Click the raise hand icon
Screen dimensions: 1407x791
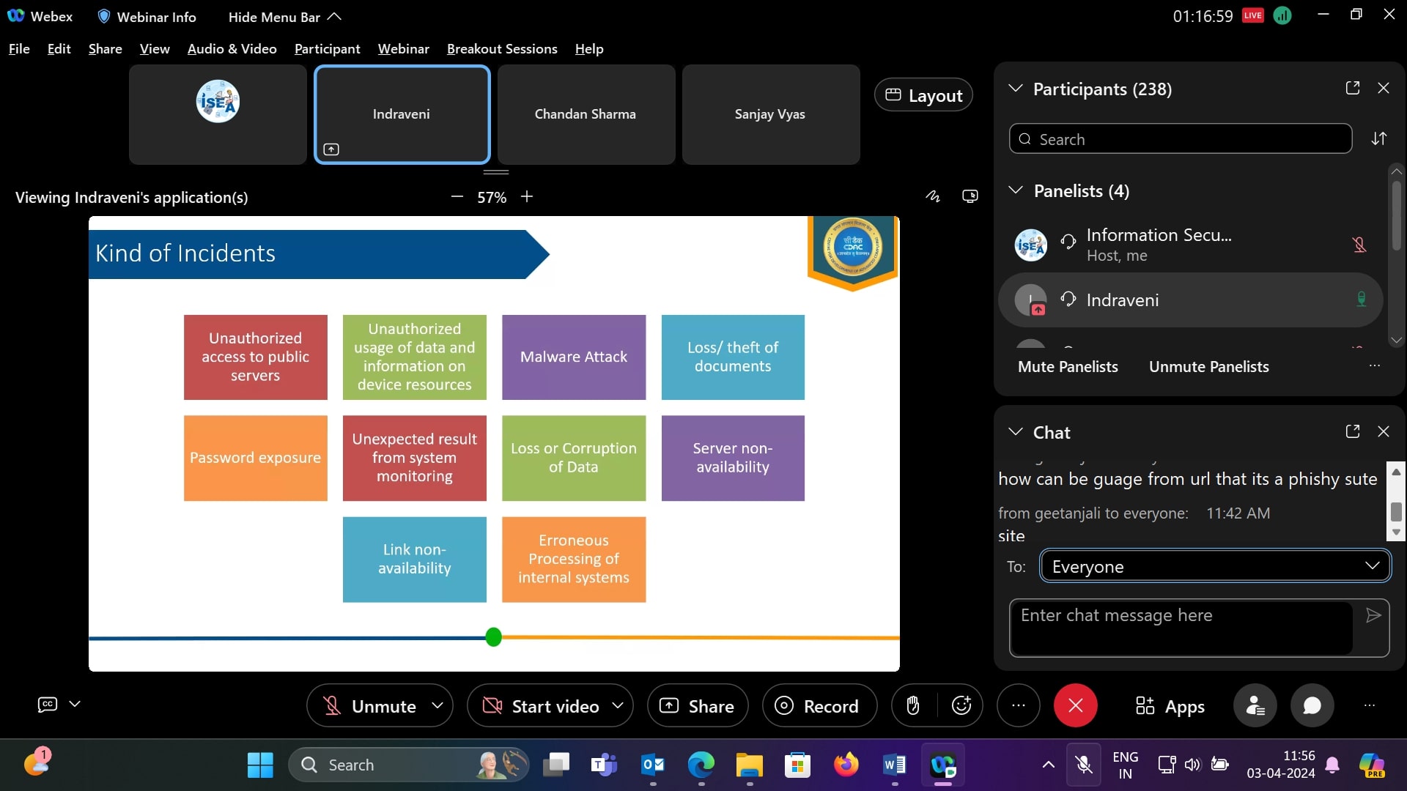pyautogui.click(x=912, y=705)
